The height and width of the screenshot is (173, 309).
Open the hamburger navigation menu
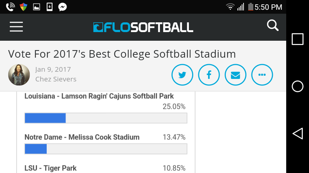coord(16,27)
